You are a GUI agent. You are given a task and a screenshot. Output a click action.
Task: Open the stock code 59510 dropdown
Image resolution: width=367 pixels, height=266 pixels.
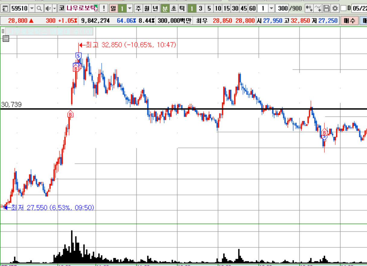32,8
